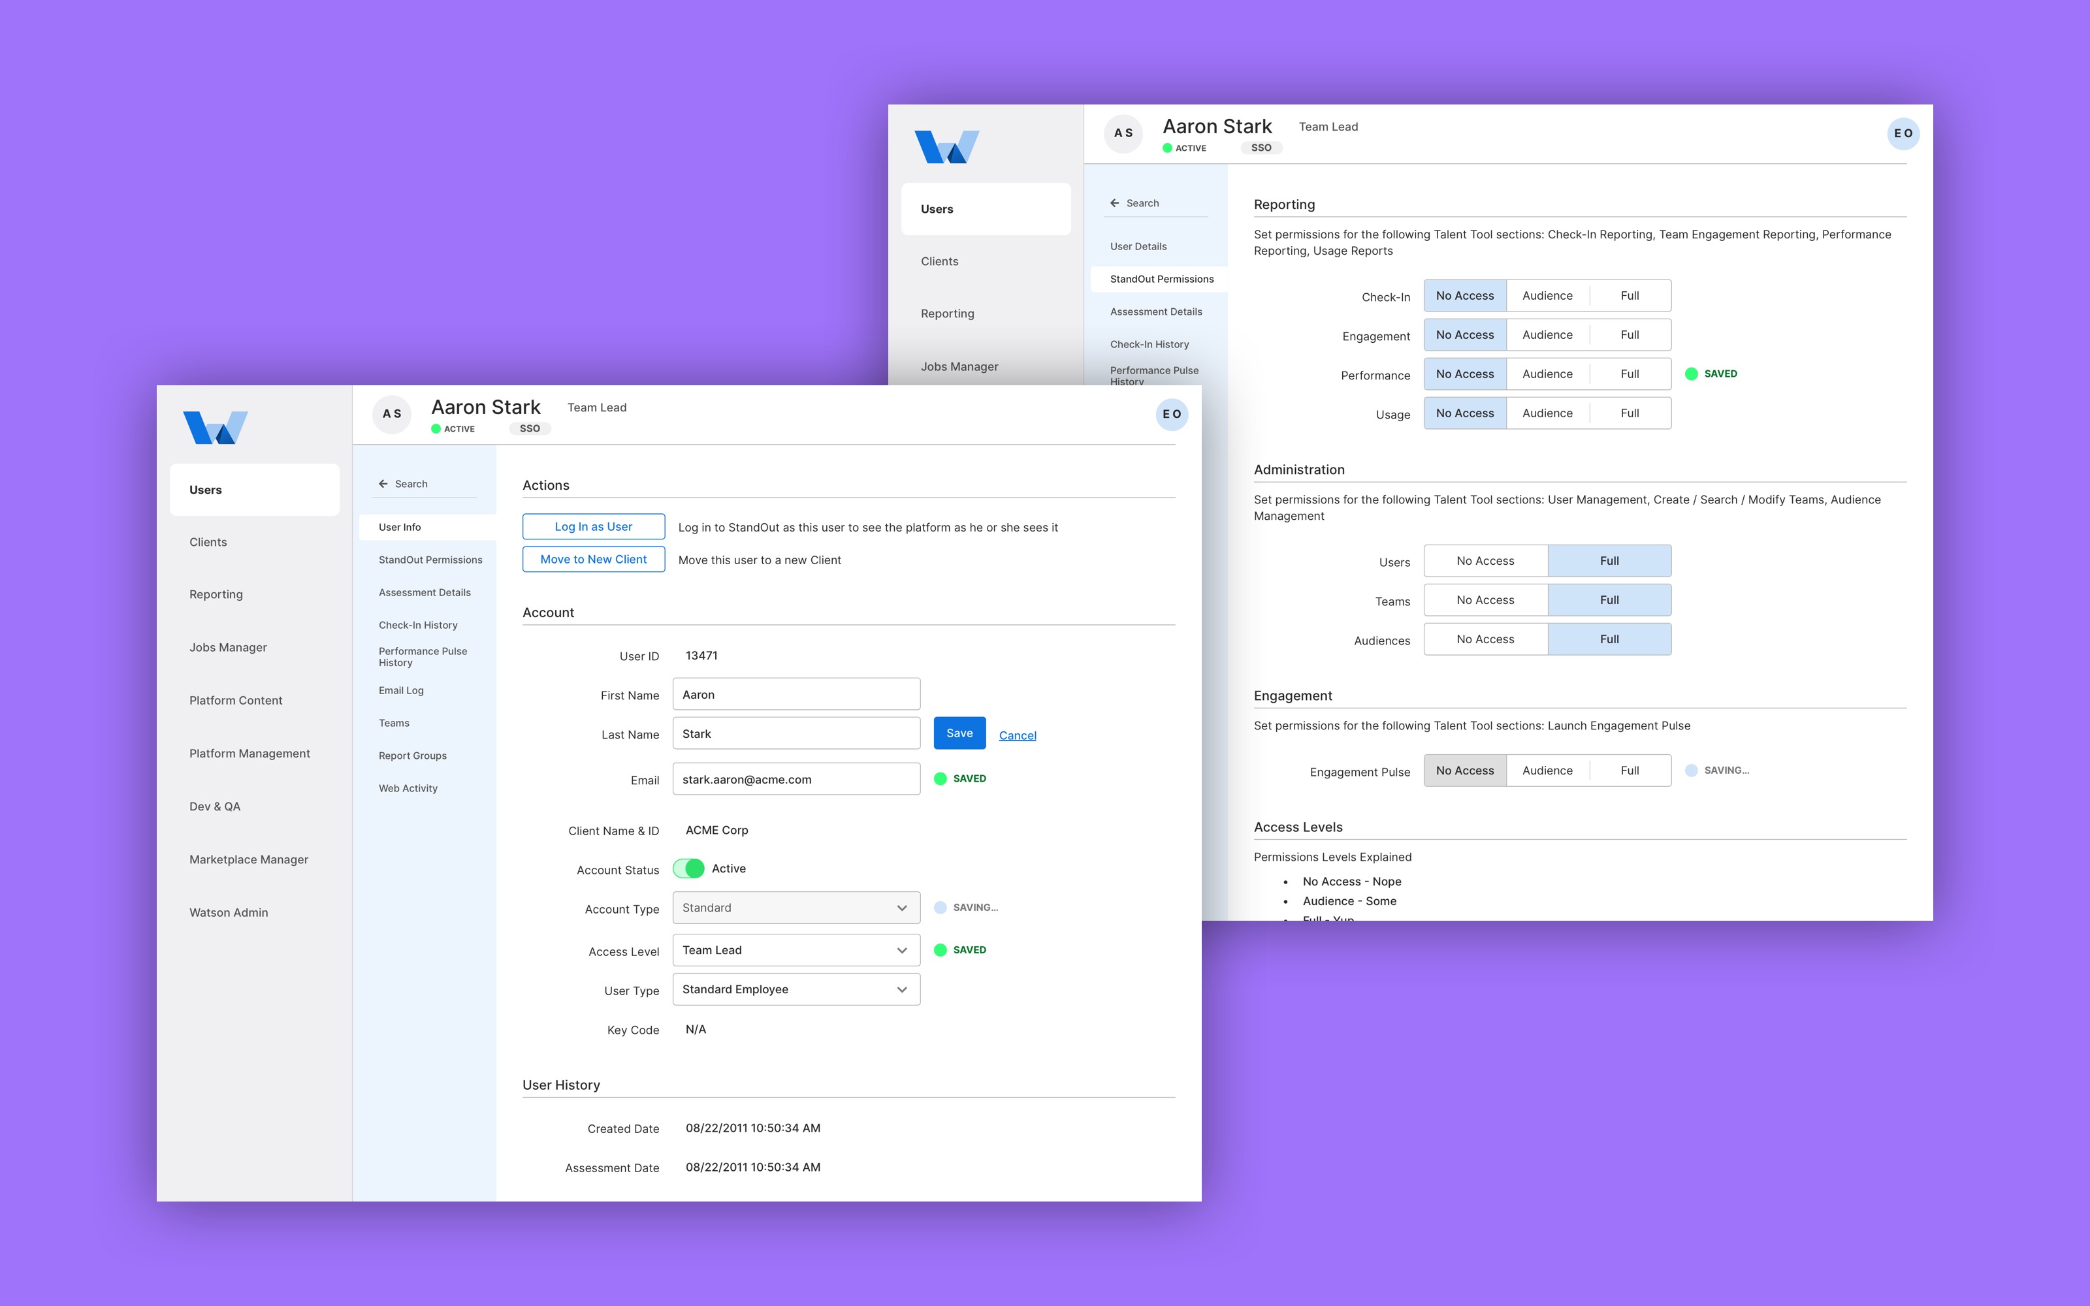Viewport: 2090px width, 1306px height.
Task: Select Teams tab in user subnav
Action: click(x=394, y=723)
